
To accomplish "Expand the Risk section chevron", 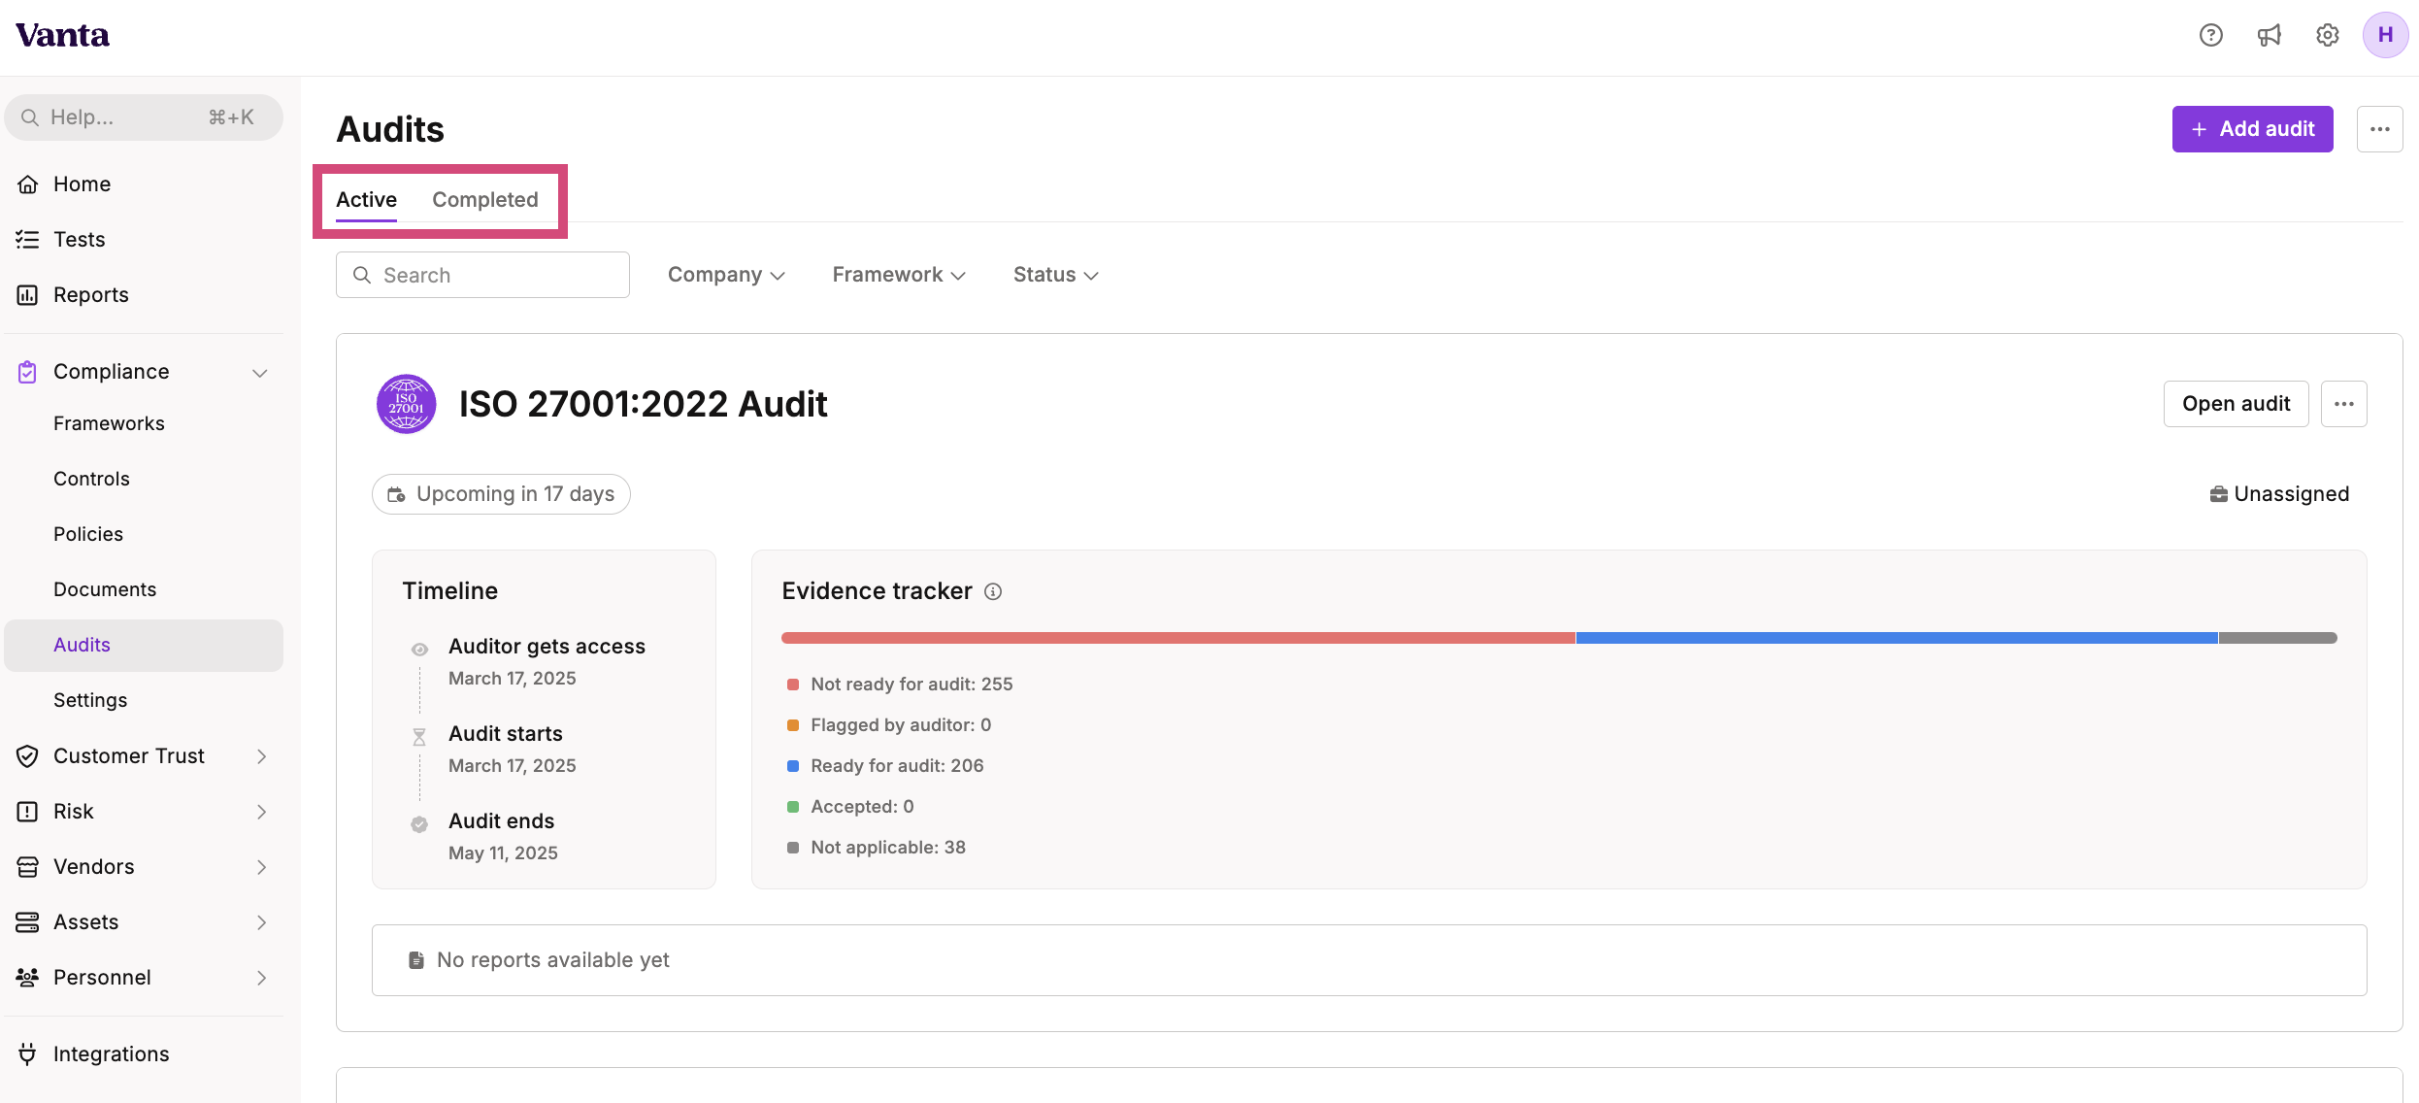I will point(261,812).
